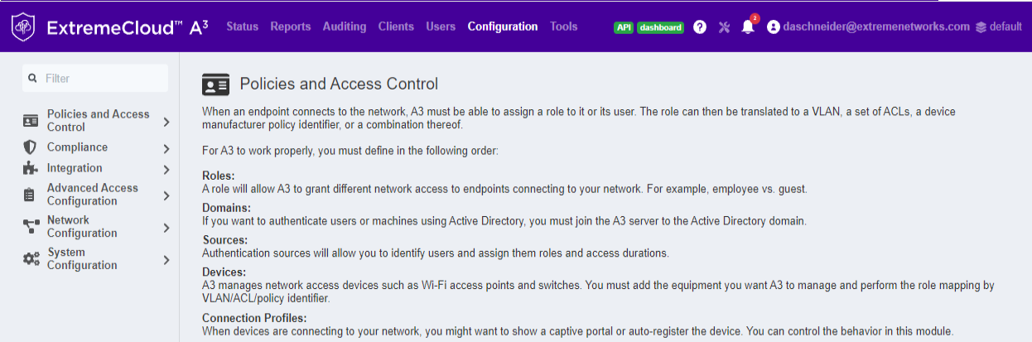Click the Domains: heading text

point(226,208)
